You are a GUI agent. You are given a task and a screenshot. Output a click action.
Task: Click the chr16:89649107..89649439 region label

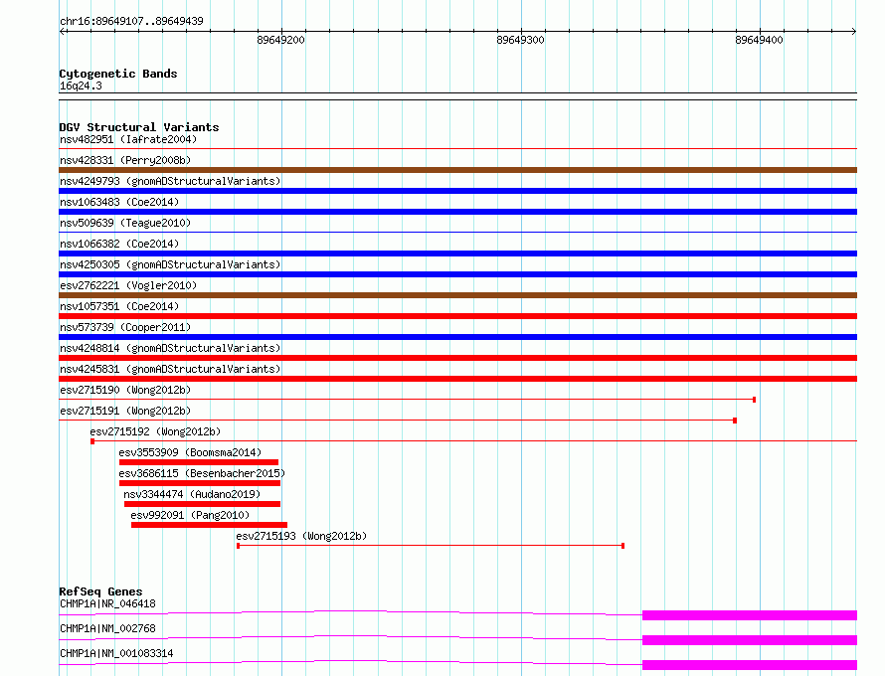click(x=131, y=21)
